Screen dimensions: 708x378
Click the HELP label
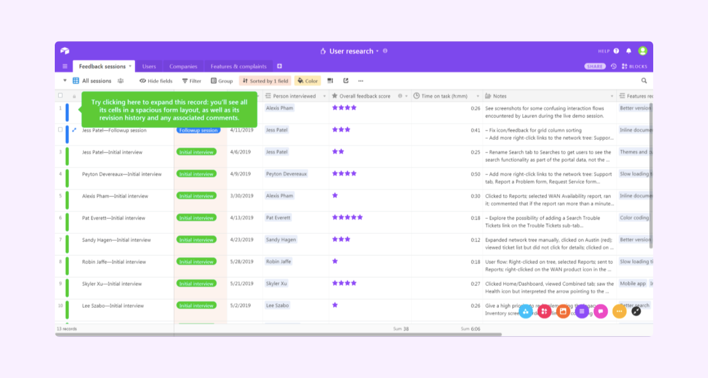pyautogui.click(x=604, y=51)
